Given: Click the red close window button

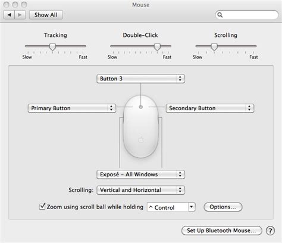Looking at the screenshot, I should pyautogui.click(x=7, y=4).
